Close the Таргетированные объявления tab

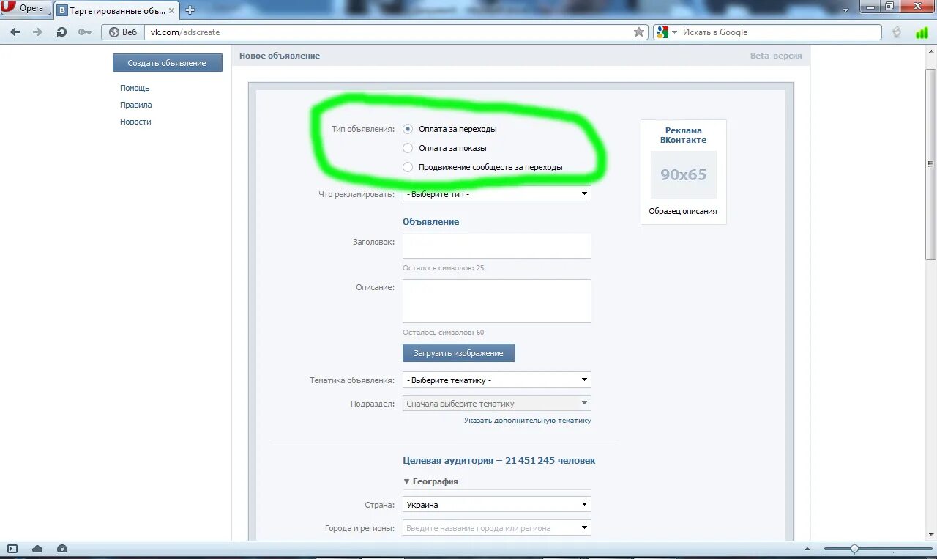click(x=173, y=10)
